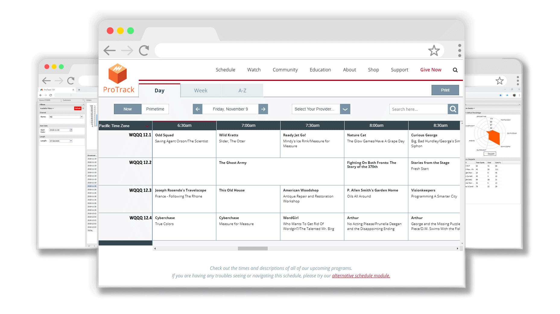Switch to the Week tab
The width and height of the screenshot is (560, 314).
(x=201, y=90)
